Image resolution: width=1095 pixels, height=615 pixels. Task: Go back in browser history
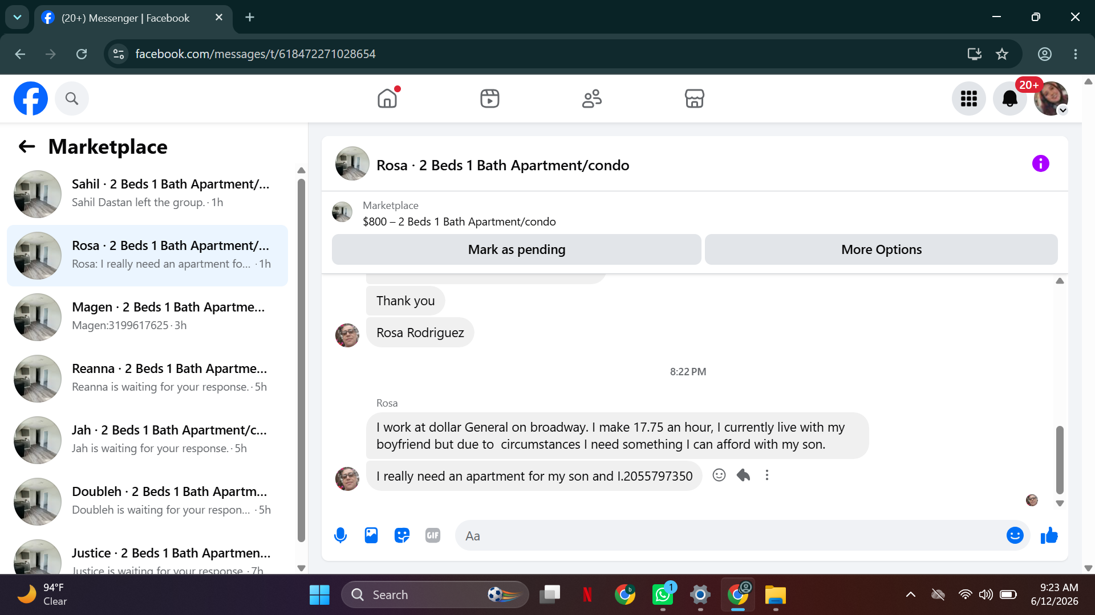20,54
